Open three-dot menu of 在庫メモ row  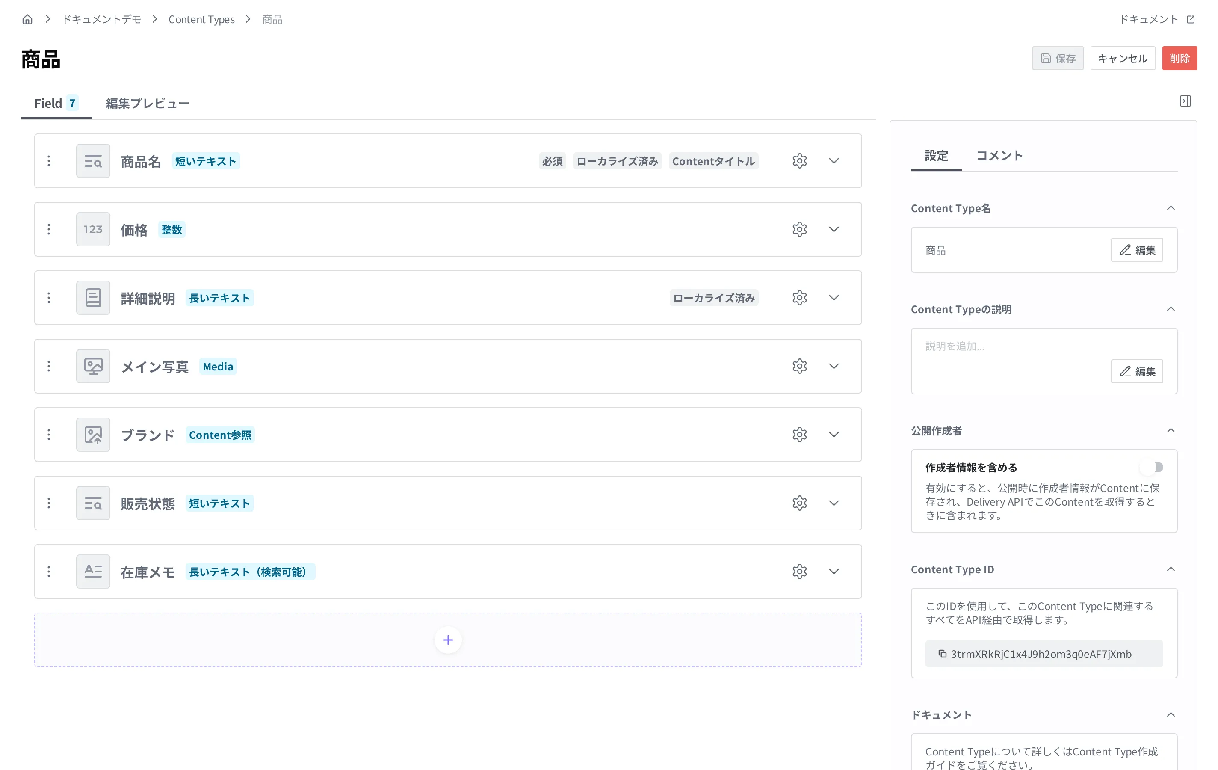tap(49, 571)
